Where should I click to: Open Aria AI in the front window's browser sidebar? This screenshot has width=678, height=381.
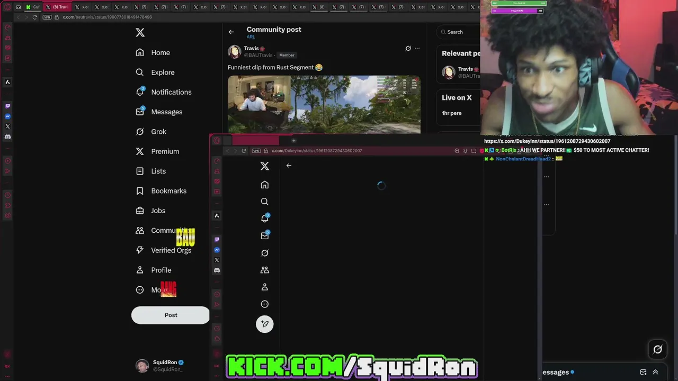coord(217,215)
